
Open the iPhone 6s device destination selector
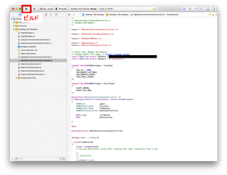tap(61, 8)
